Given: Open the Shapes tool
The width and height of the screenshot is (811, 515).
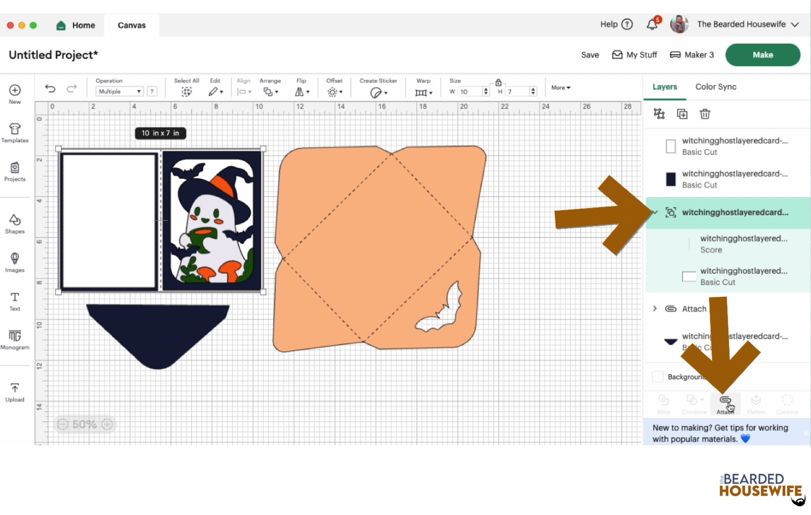Looking at the screenshot, I should (x=15, y=223).
